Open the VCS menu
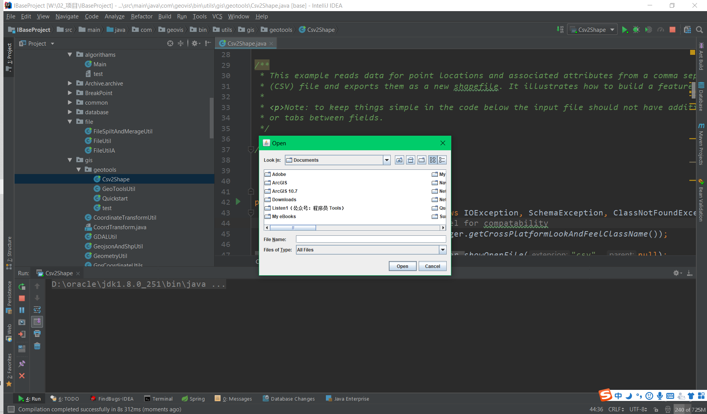Screen dimensions: 707x414 217,16
